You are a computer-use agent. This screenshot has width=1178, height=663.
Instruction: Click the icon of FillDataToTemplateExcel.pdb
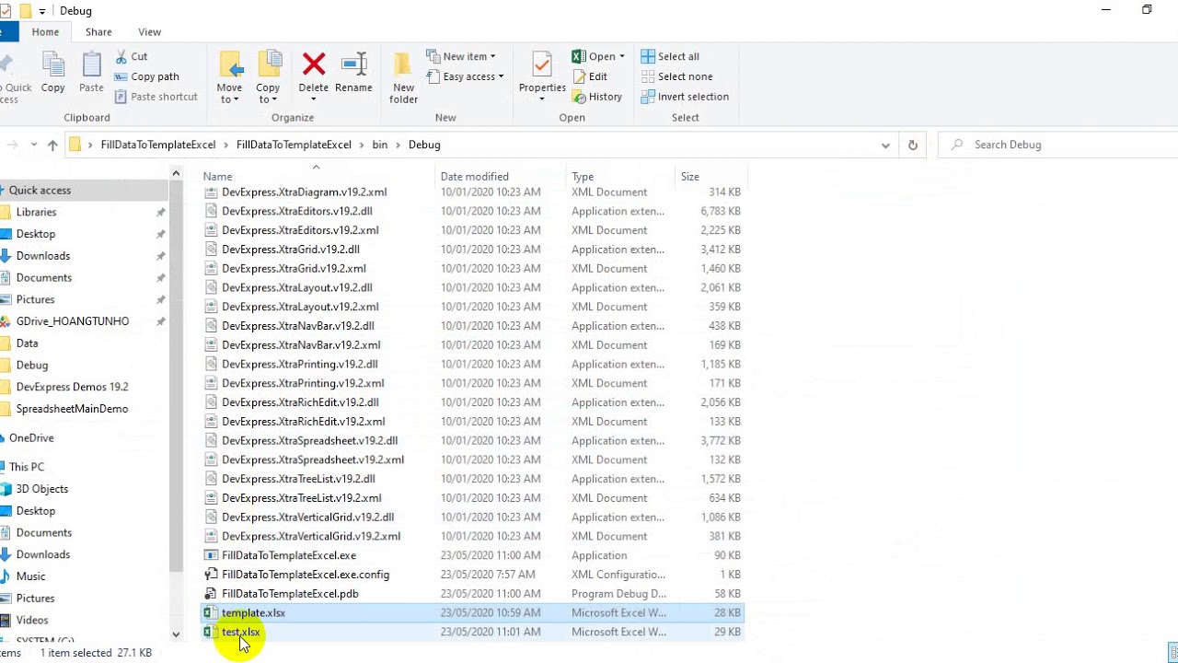[211, 594]
